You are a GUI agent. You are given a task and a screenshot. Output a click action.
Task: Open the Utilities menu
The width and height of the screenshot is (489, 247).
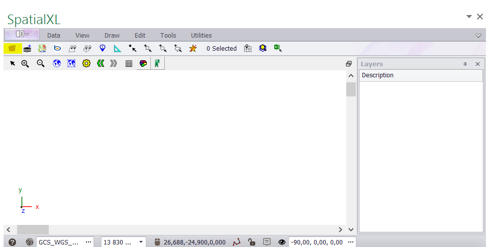(201, 35)
